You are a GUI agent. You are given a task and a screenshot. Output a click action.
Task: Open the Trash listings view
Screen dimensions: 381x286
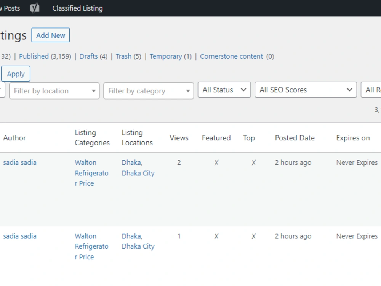click(123, 56)
